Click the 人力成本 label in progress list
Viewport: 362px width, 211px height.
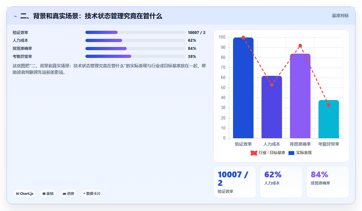(x=20, y=40)
